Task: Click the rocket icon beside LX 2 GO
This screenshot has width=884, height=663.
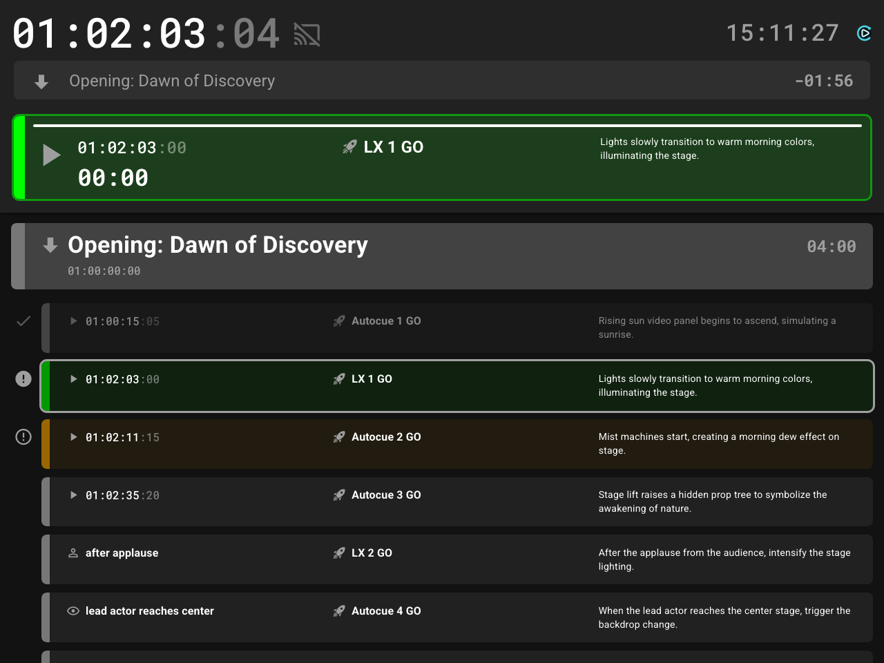Action: coord(339,553)
